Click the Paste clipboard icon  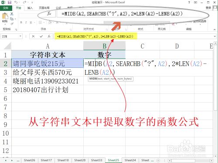click(x=5, y=16)
